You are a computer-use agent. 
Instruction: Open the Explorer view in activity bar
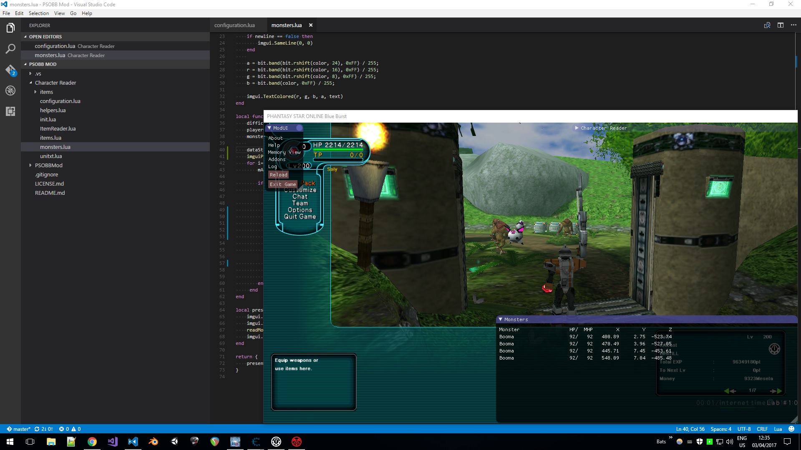[x=10, y=28]
